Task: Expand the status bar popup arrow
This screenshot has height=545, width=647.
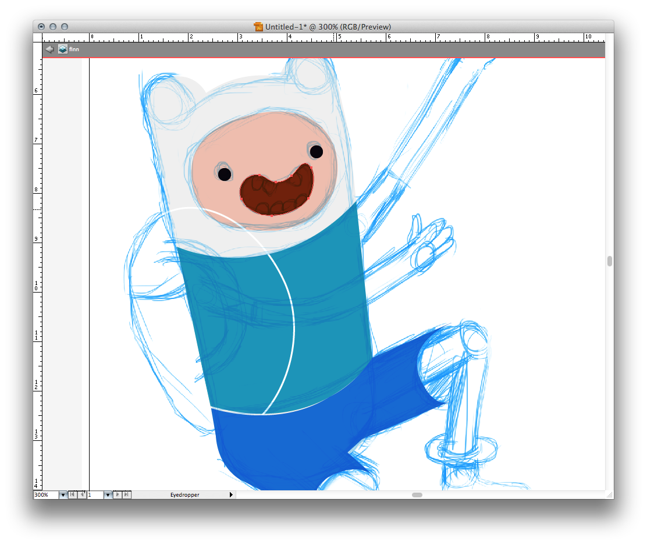Action: 231,495
